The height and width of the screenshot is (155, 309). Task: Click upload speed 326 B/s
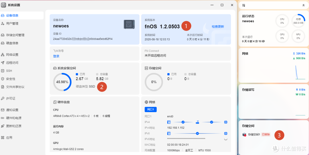pyautogui.click(x=299, y=53)
